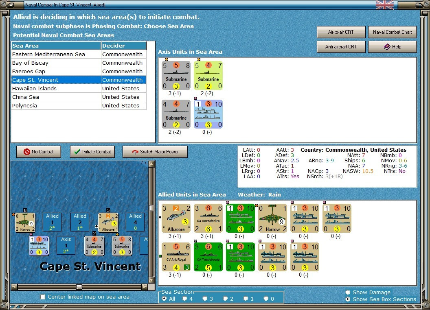The height and width of the screenshot is (310, 430).
Task: Click the Harrow aircraft counter on the map
Action: tap(25, 222)
